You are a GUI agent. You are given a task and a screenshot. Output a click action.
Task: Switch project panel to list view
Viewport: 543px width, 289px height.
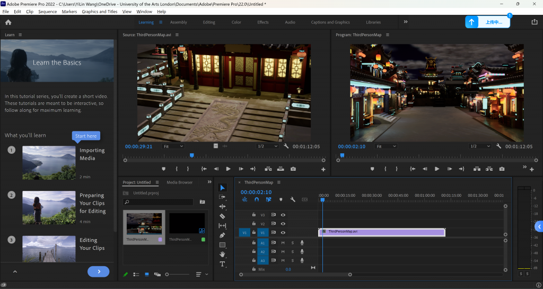click(136, 275)
